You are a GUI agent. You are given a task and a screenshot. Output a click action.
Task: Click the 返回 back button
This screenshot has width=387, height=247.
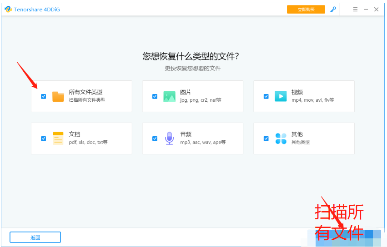click(x=35, y=237)
